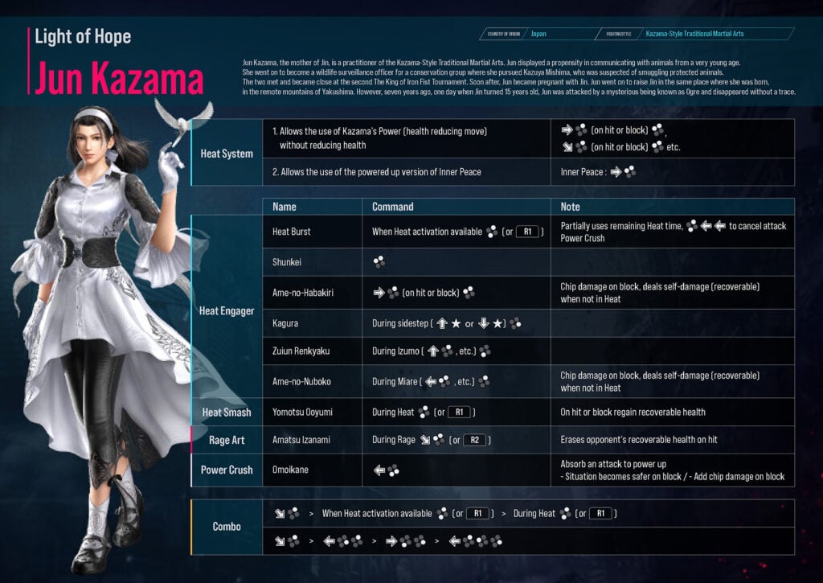Click the Kazama-Style Traditional Martial Arts field
823x583 pixels.
pyautogui.click(x=707, y=34)
